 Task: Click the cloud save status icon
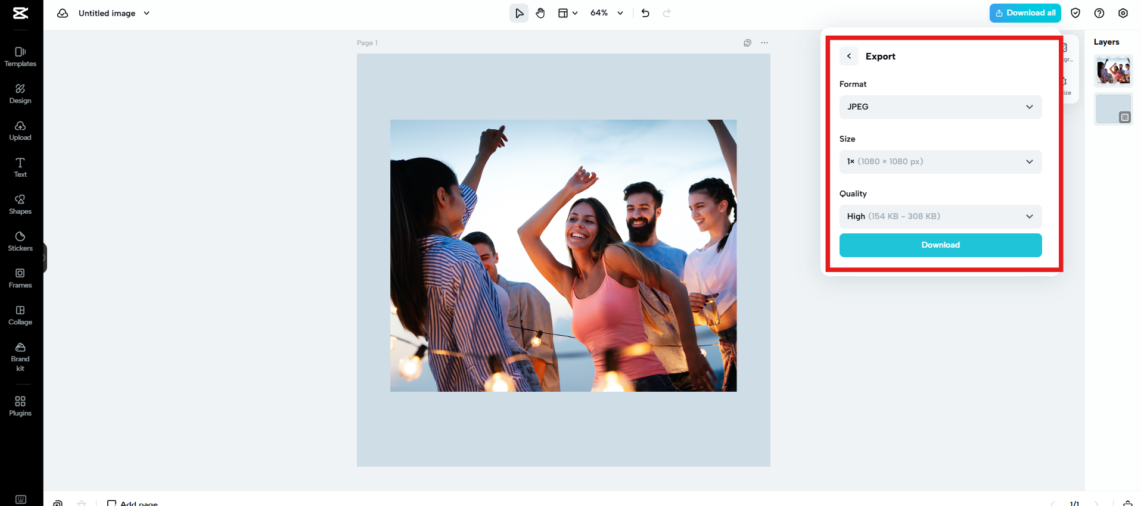pyautogui.click(x=63, y=13)
